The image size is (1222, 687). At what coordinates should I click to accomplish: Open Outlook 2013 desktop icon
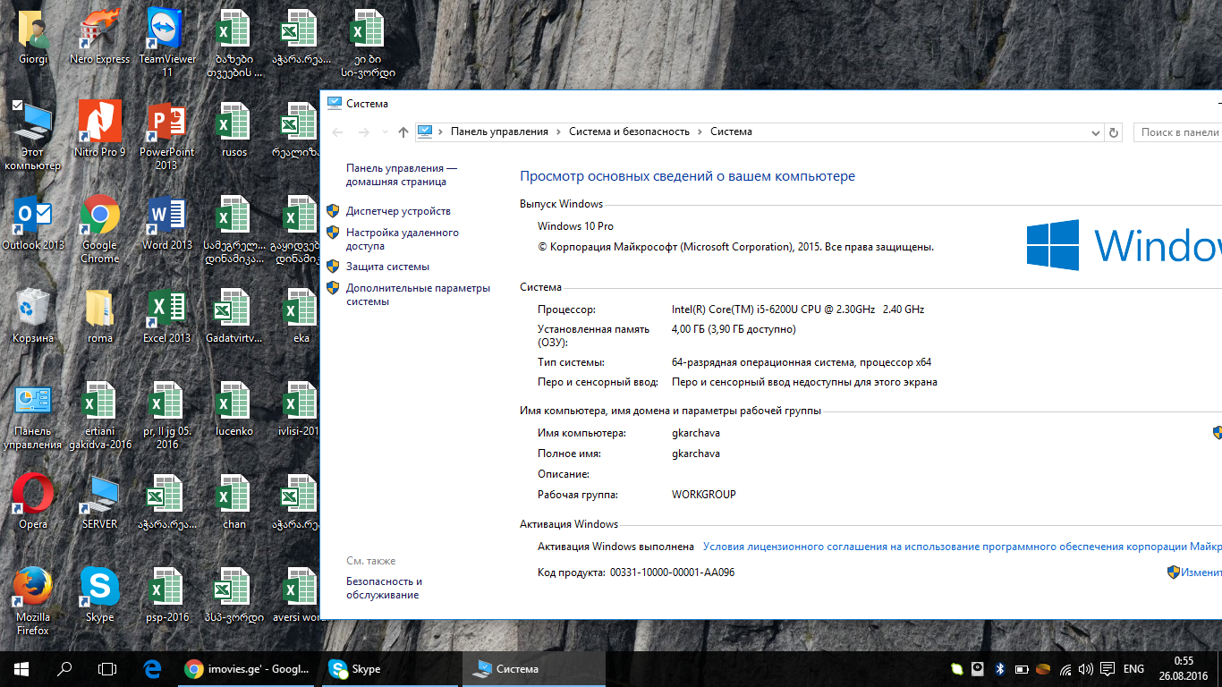(33, 223)
